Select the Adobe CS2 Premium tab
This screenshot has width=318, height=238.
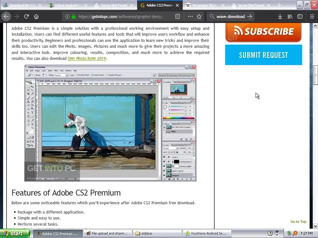(160, 5)
